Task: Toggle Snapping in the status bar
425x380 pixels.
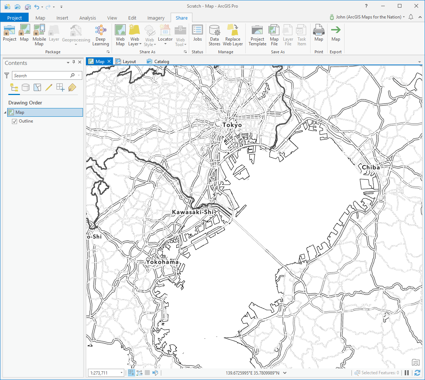Action: click(x=131, y=373)
